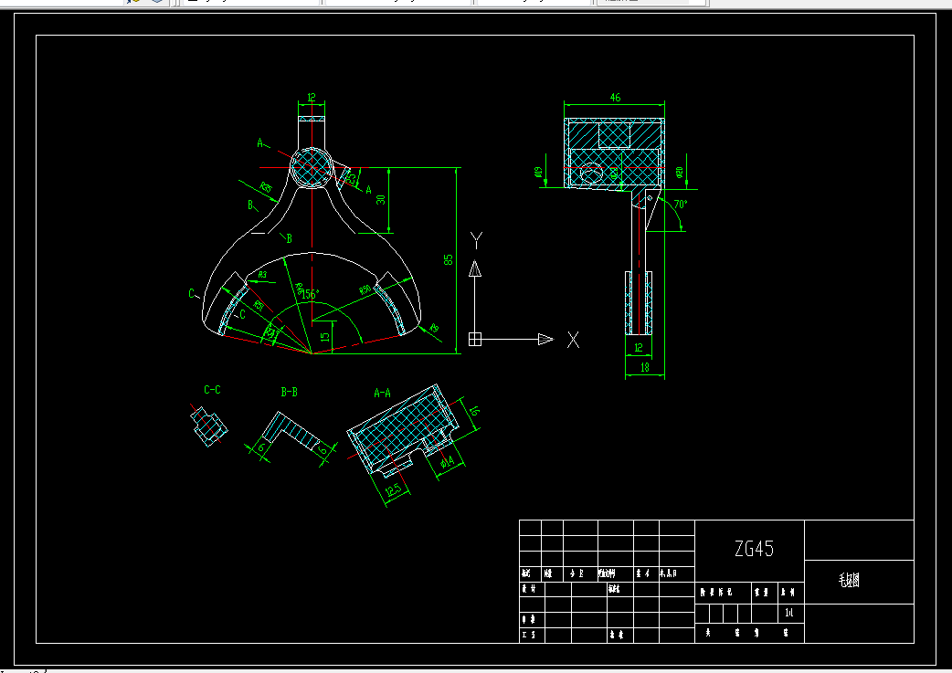
Task: Select the 15 vertical dimension in the fork view
Action: [x=325, y=336]
